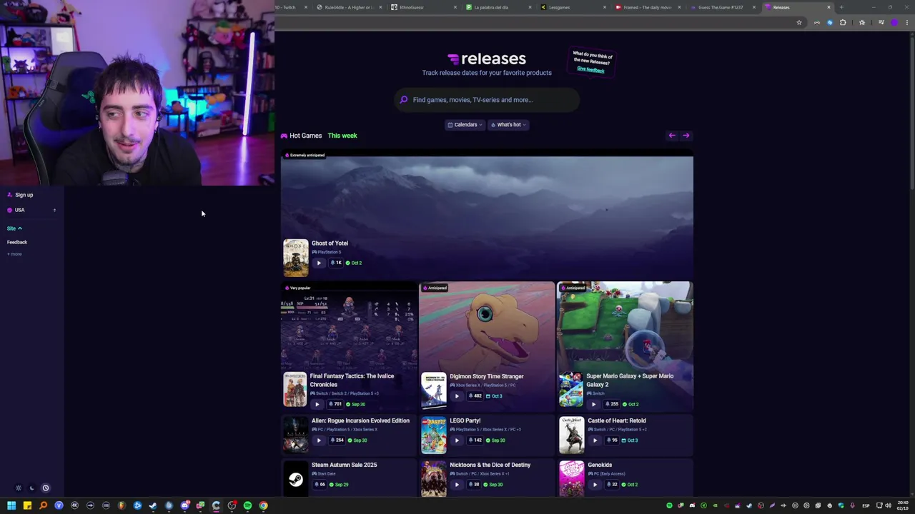
Task: Toggle the Genokids 32 tracking bell
Action: (x=611, y=485)
